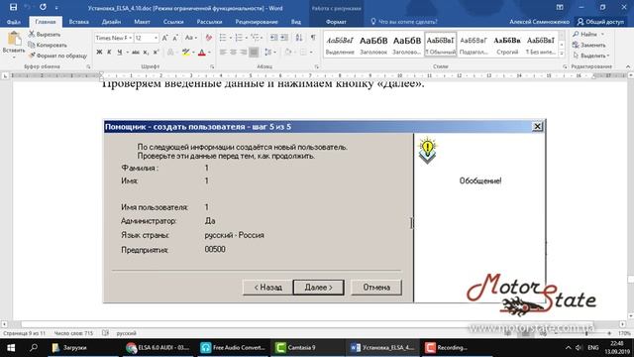Image resolution: width=634 pixels, height=357 pixels.
Task: Switch to the Формат picture tools tab
Action: point(336,22)
